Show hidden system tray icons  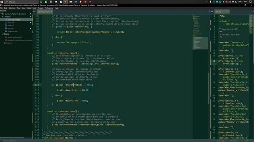click(x=207, y=2)
